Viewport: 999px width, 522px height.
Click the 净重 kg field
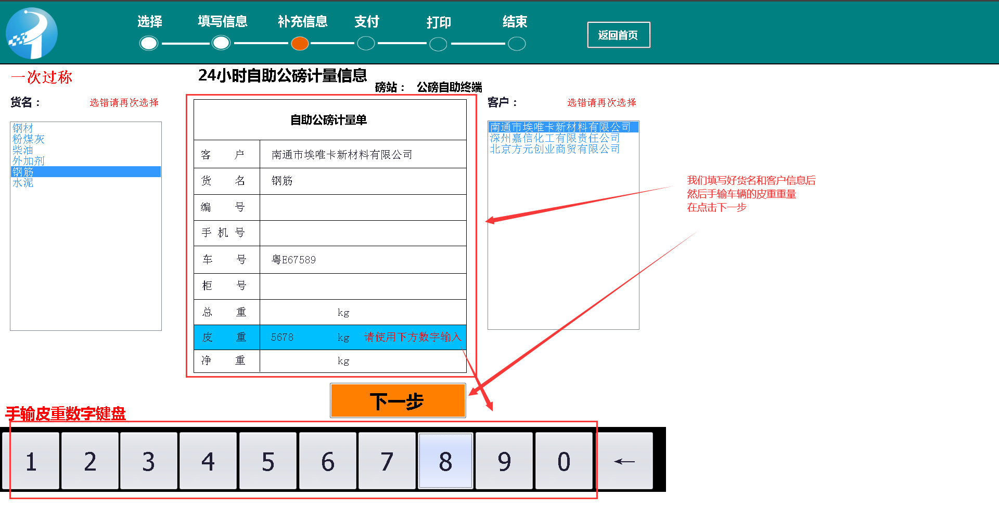[363, 361]
